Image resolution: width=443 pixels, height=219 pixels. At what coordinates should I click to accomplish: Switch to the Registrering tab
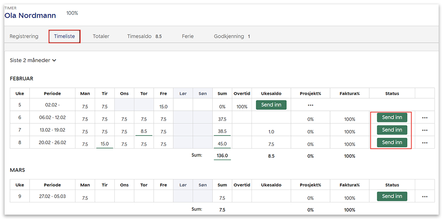click(24, 36)
